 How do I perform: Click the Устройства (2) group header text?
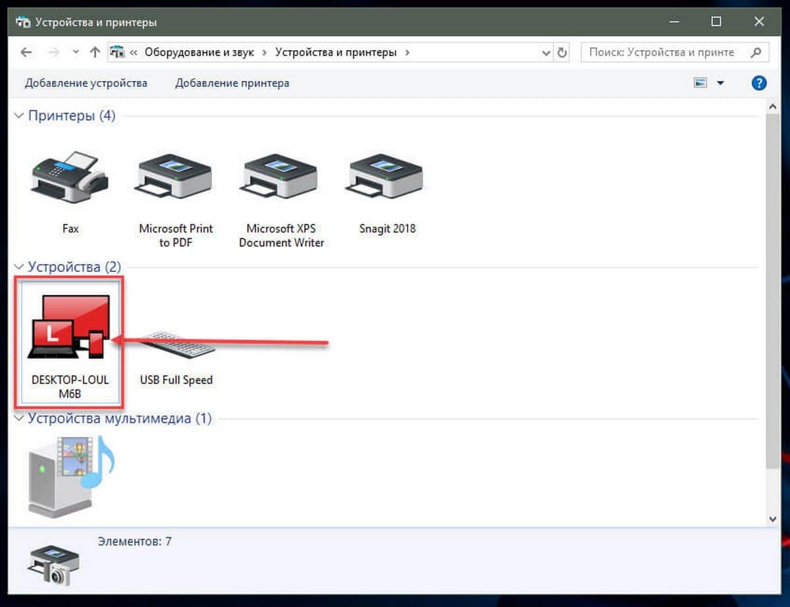click(x=74, y=267)
